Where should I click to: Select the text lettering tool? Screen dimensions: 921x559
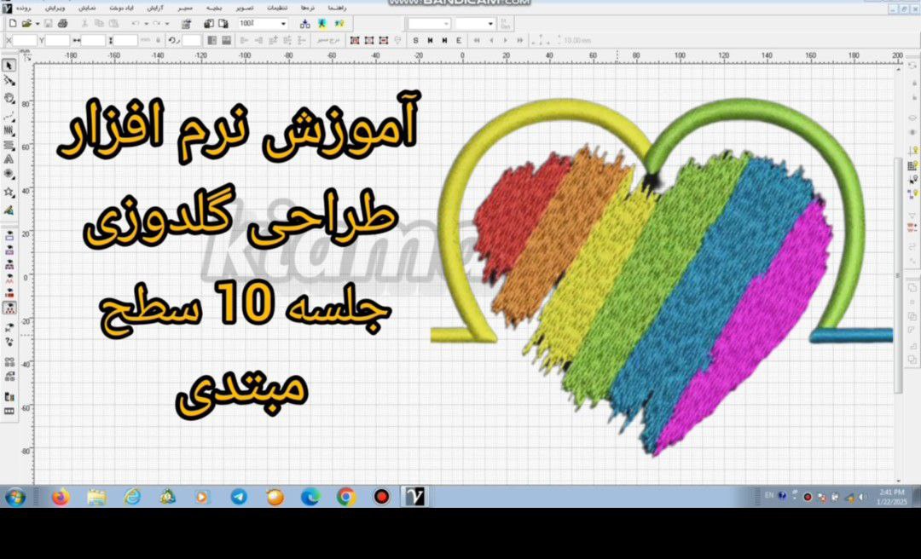[9, 158]
